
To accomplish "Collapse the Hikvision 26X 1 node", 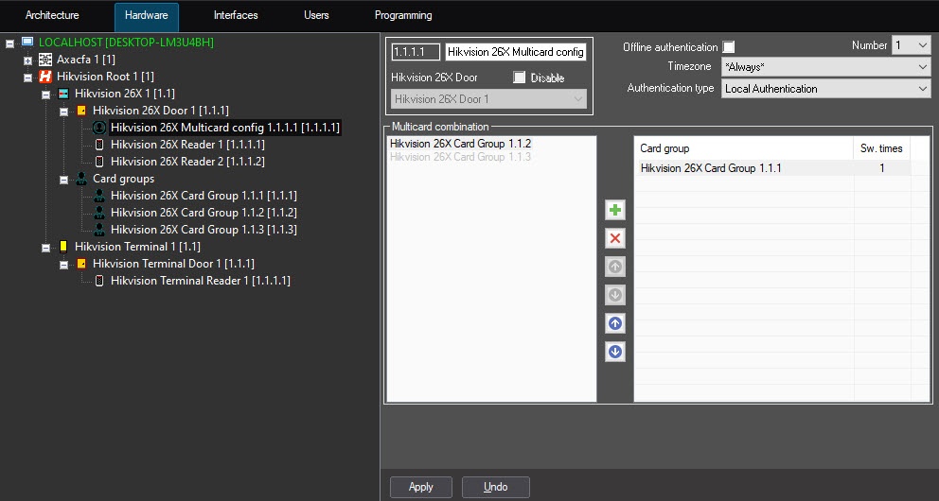I will pyautogui.click(x=45, y=95).
